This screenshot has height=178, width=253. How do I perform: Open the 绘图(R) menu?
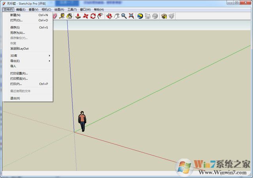click(x=59, y=9)
